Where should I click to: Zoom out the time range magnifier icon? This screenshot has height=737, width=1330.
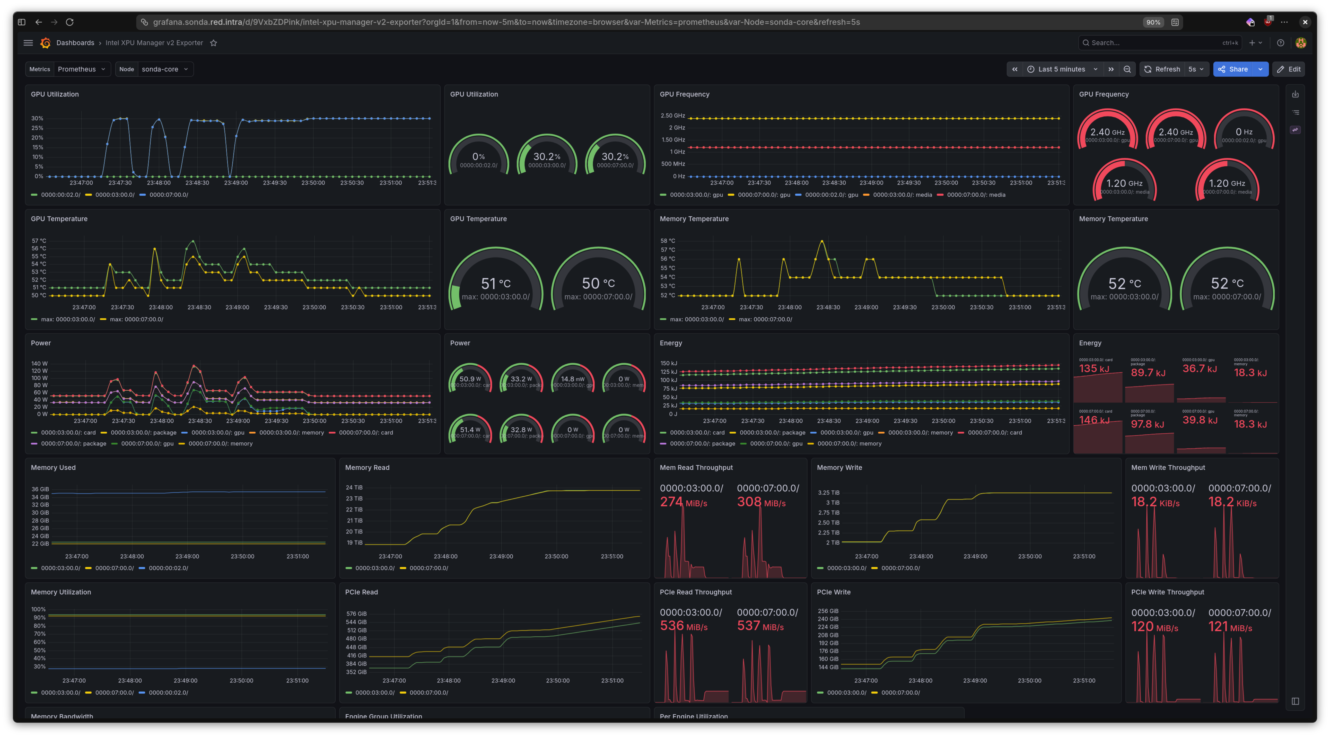click(1127, 69)
